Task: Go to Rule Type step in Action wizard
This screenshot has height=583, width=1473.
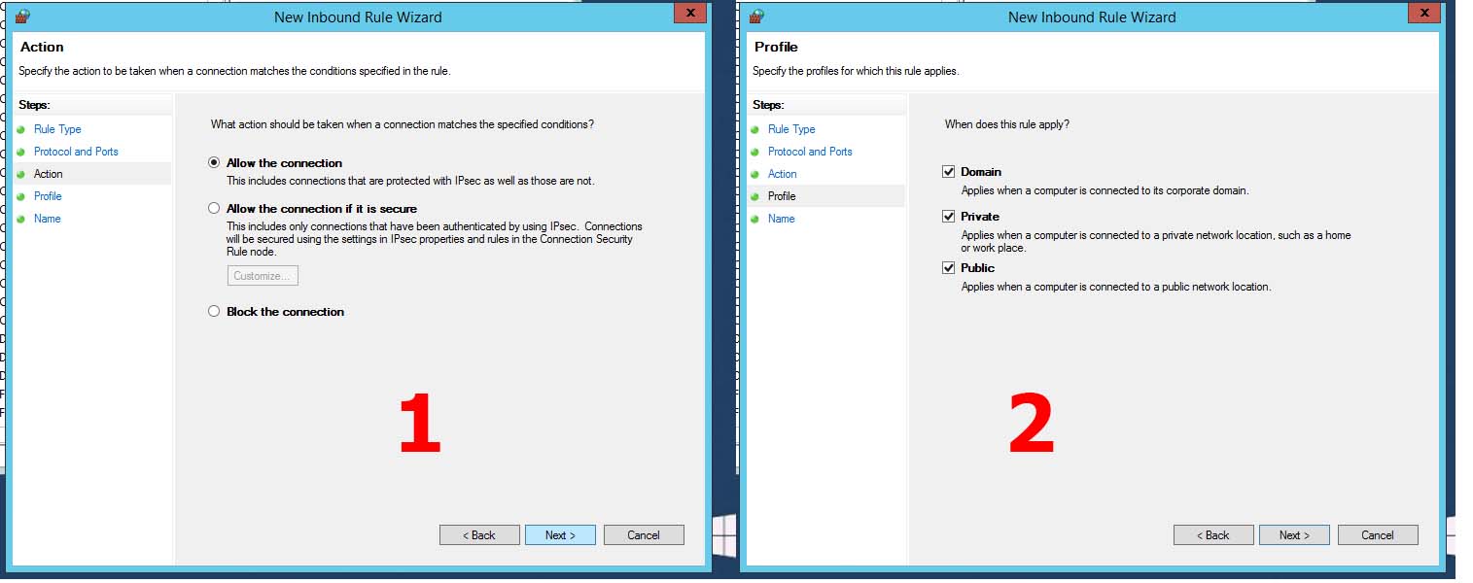Action: [57, 129]
